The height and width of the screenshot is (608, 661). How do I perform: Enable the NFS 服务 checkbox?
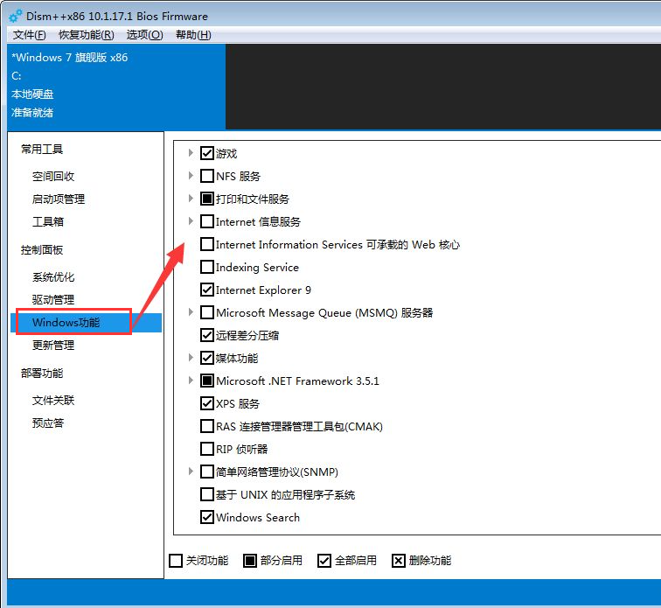pos(207,176)
